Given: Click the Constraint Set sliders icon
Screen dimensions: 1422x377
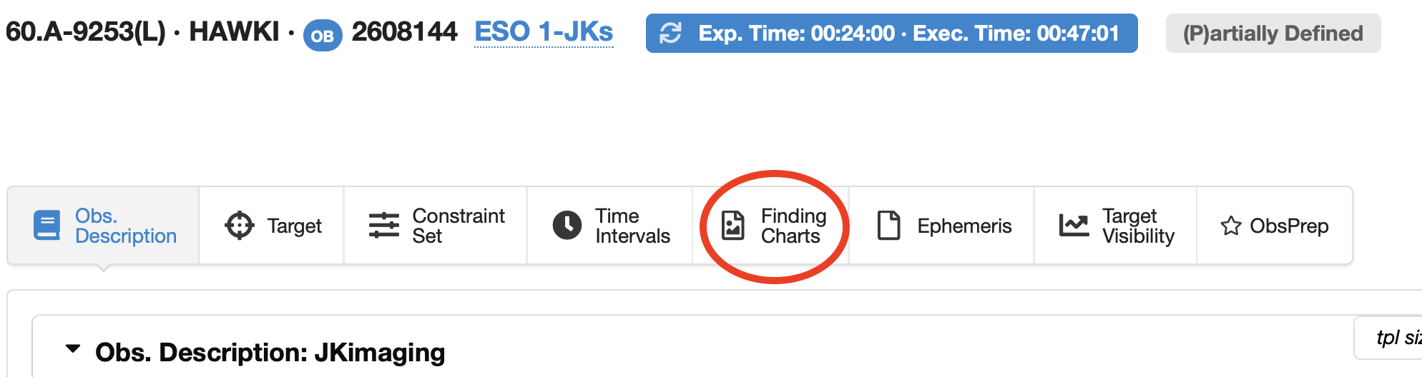Looking at the screenshot, I should coord(384,226).
